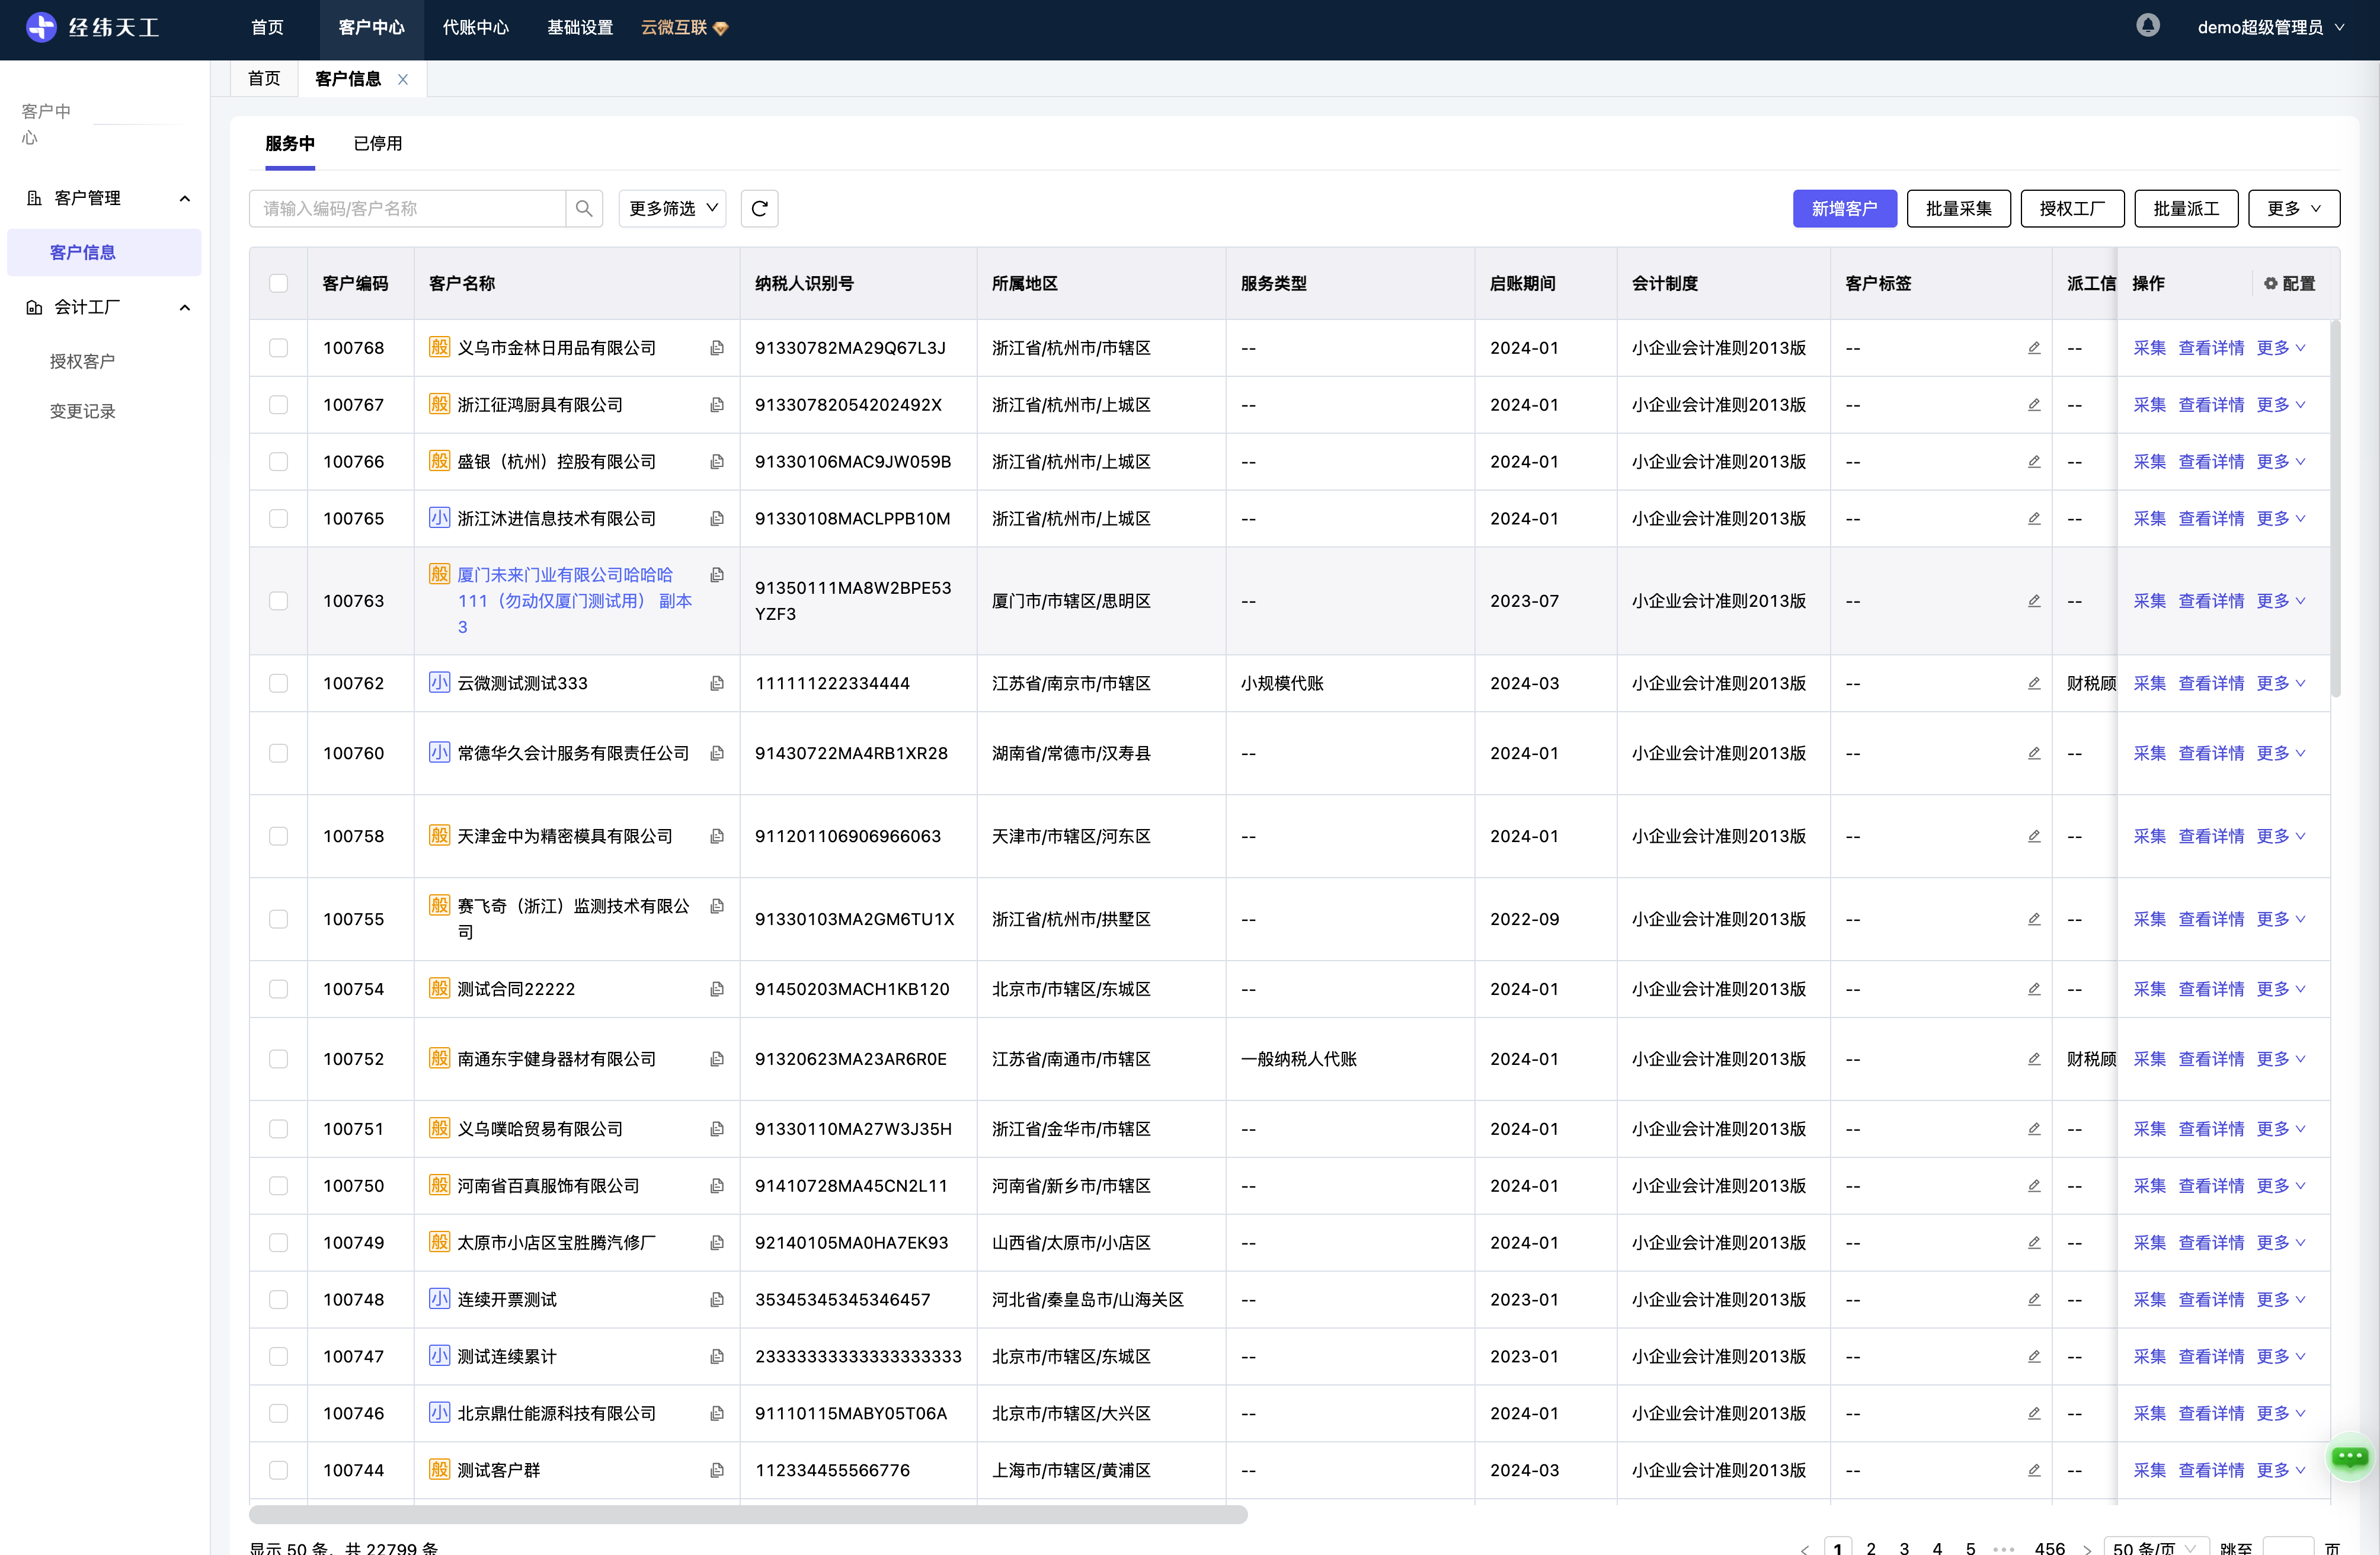The height and width of the screenshot is (1555, 2380).
Task: Open the 首页 page tab
Action: 264,79
